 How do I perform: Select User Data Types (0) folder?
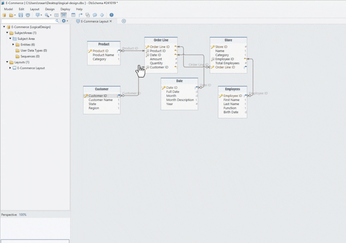(34, 51)
